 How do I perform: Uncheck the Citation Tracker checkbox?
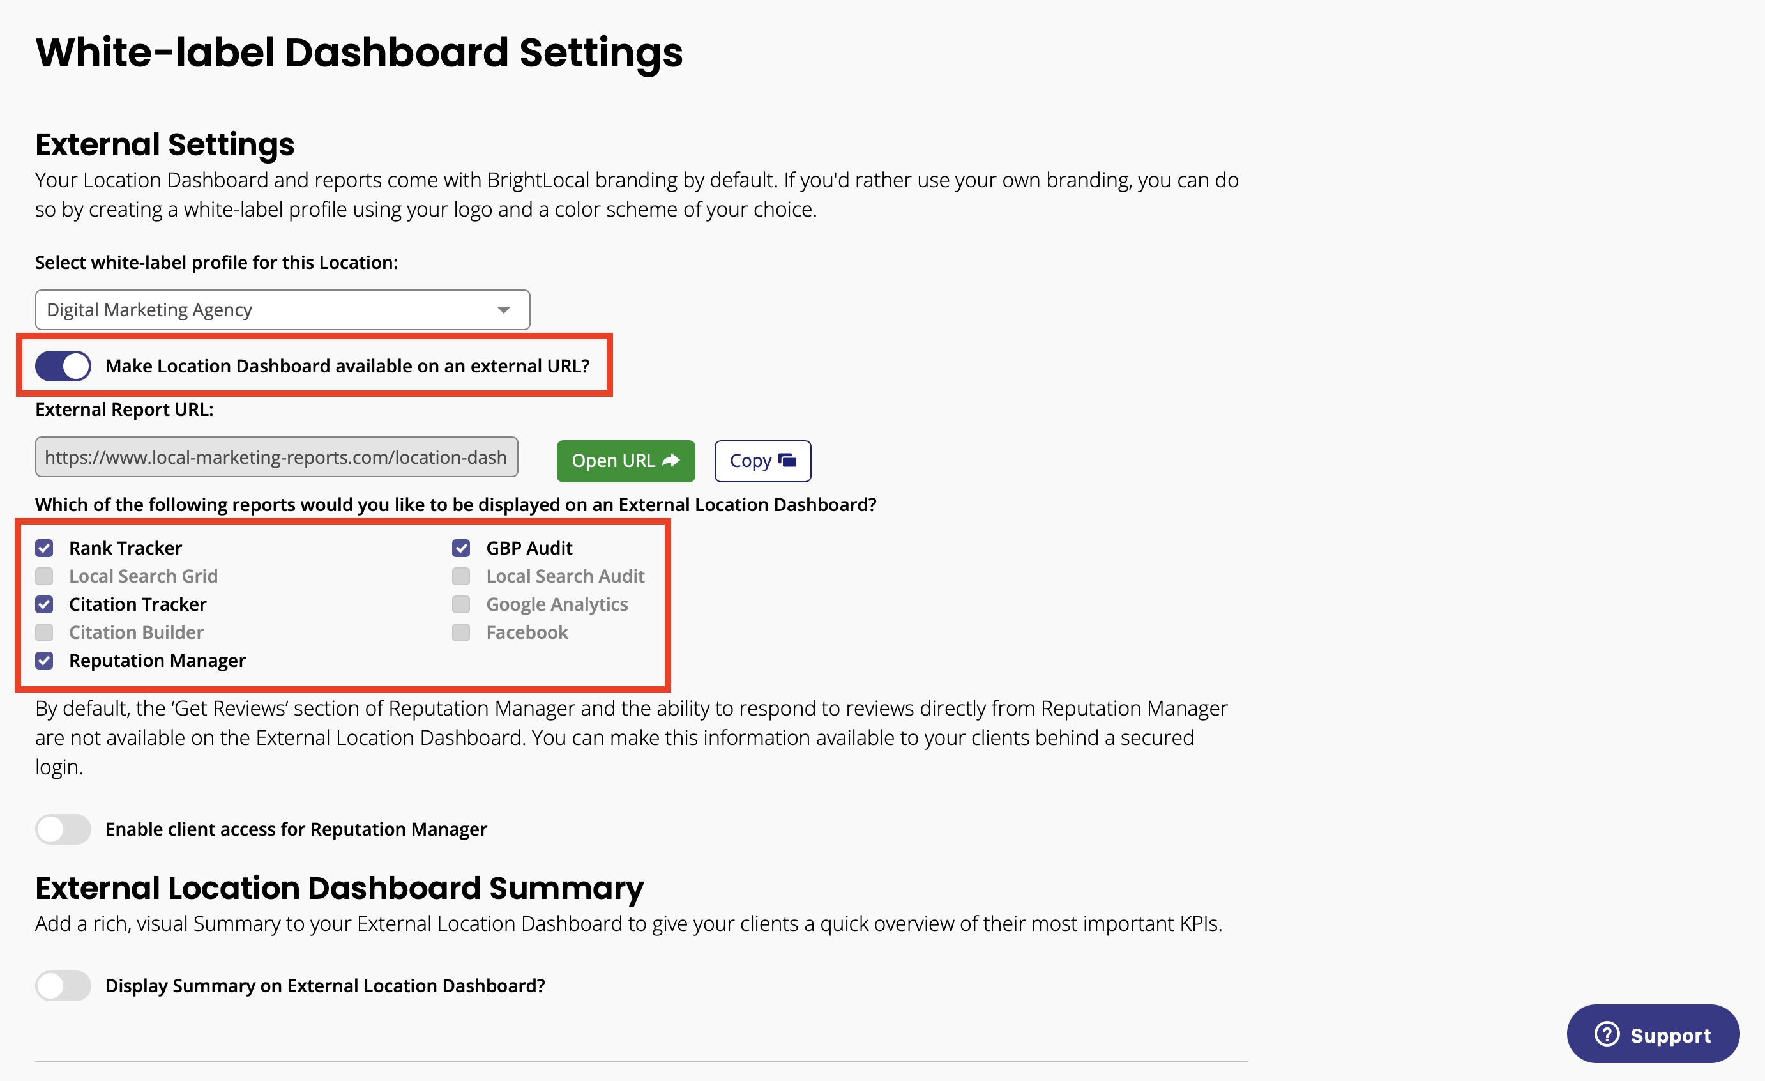pos(45,604)
